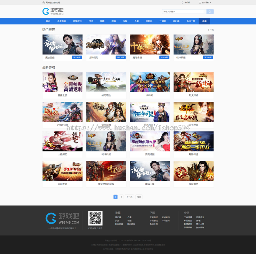Open the 烈火封神 game thumbnail
Viewport: 256px width, 254px height.
point(194,82)
